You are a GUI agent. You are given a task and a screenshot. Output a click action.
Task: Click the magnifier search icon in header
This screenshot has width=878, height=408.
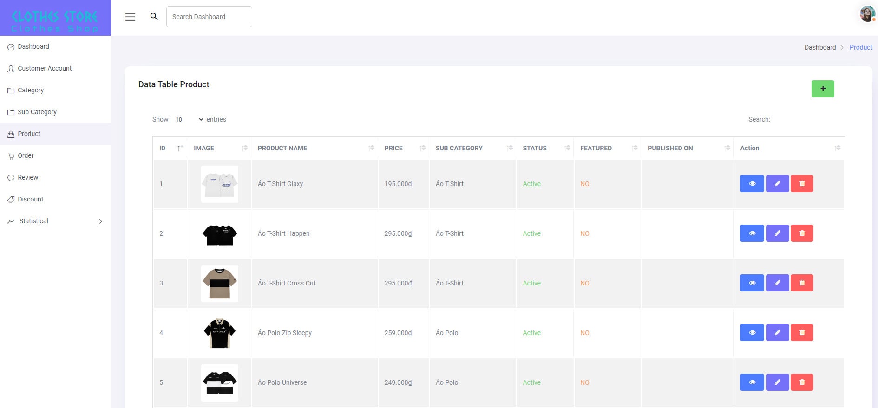(x=154, y=17)
